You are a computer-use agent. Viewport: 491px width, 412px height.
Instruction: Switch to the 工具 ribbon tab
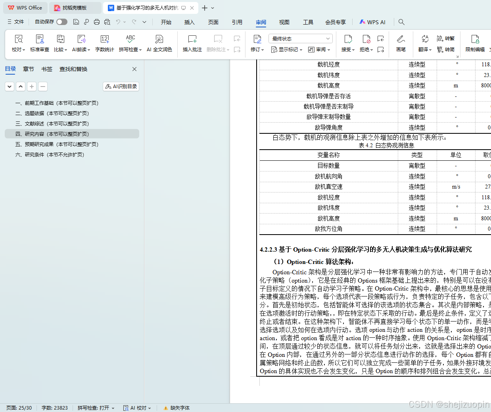308,22
